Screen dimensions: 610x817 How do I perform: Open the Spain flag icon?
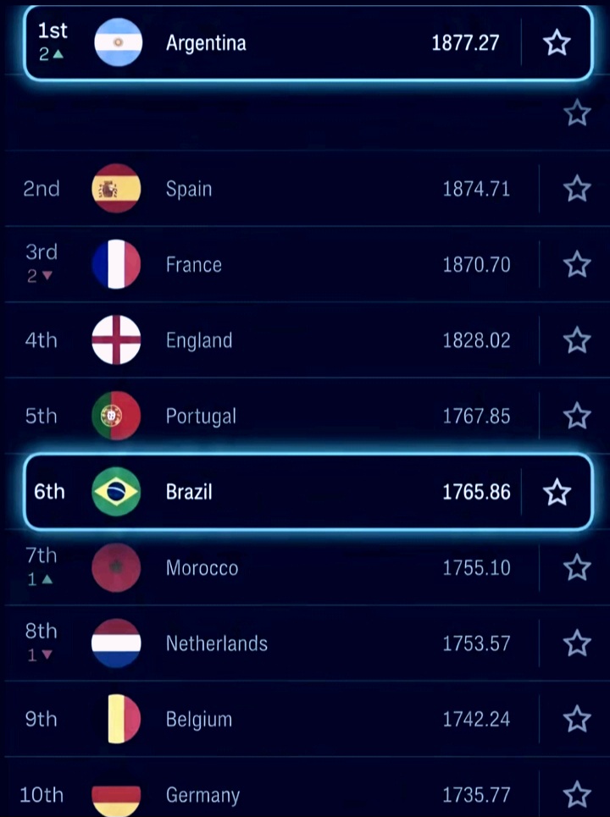pyautogui.click(x=116, y=189)
